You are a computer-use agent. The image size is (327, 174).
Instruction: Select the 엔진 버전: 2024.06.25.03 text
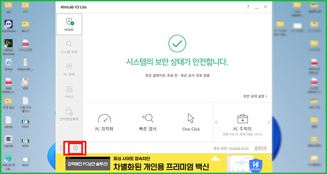pyautogui.click(x=231, y=149)
